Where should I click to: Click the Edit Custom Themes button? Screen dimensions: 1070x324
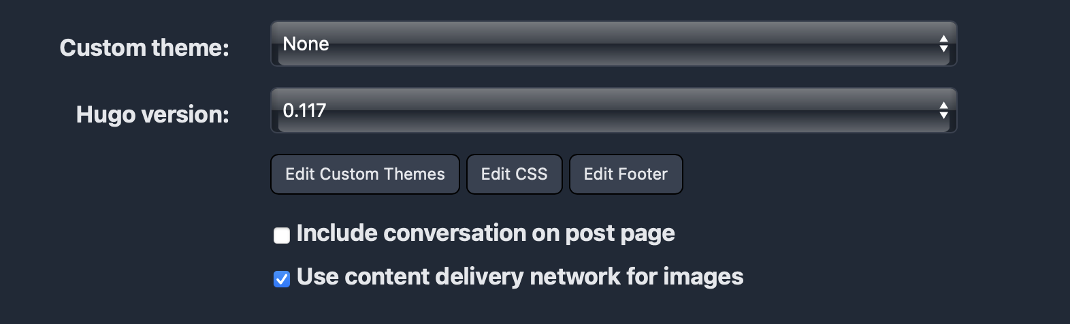(365, 174)
